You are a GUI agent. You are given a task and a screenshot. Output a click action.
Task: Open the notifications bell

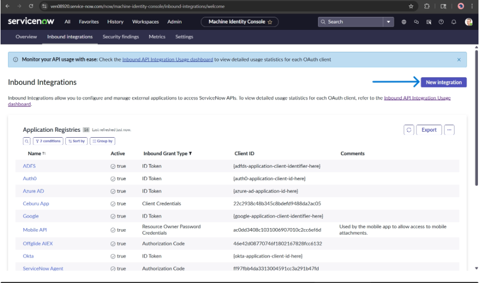[x=453, y=22]
